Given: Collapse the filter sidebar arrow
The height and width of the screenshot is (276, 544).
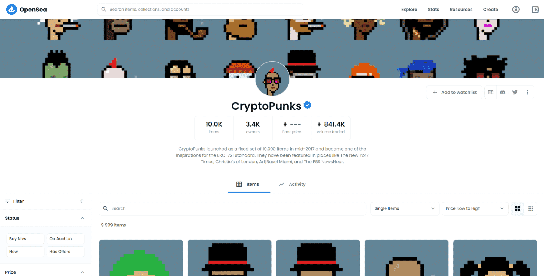Looking at the screenshot, I should [82, 201].
